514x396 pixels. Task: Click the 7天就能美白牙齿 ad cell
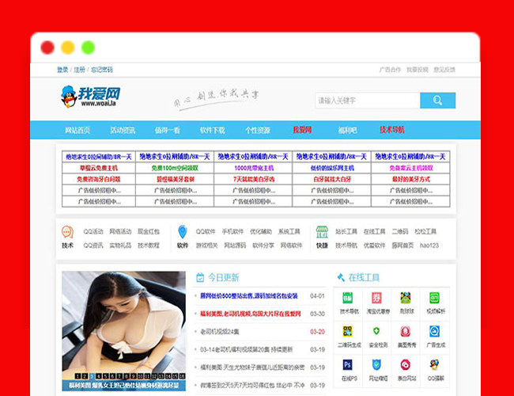click(x=253, y=179)
